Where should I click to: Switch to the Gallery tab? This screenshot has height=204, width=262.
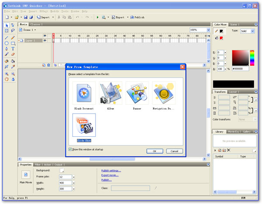point(247,132)
